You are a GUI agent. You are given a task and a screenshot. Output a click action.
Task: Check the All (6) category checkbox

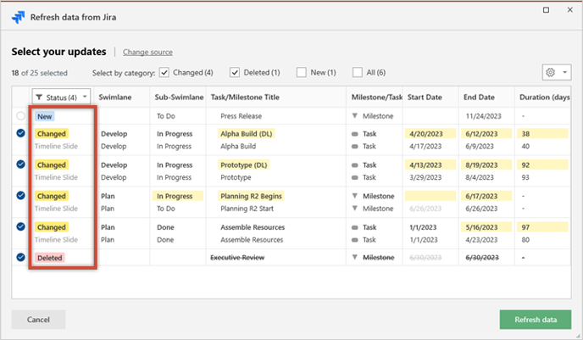coord(358,72)
